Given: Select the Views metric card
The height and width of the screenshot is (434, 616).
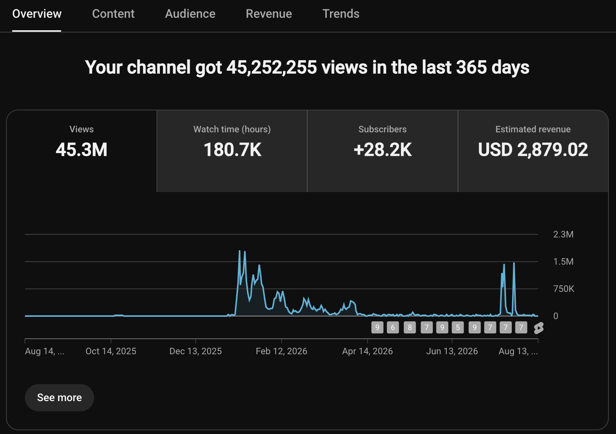Looking at the screenshot, I should click(x=81, y=151).
